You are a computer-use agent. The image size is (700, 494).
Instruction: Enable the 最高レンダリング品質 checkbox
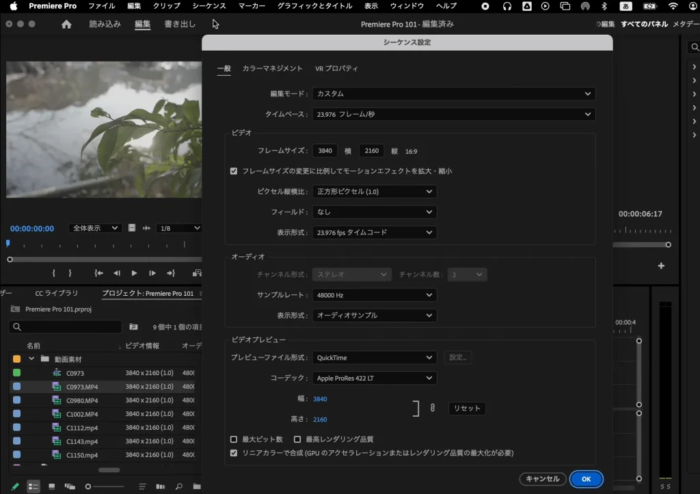click(297, 439)
